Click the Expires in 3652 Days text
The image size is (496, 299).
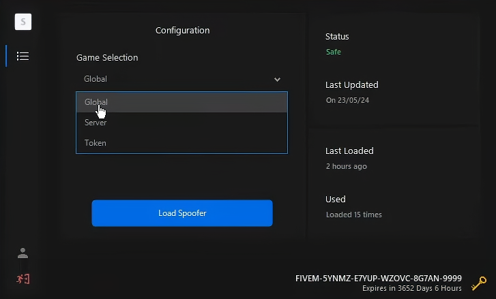coord(412,289)
